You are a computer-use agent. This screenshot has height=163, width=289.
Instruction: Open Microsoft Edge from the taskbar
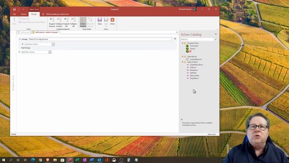(x=33, y=160)
